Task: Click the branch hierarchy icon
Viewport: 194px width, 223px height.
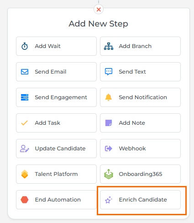Action: pyautogui.click(x=109, y=46)
